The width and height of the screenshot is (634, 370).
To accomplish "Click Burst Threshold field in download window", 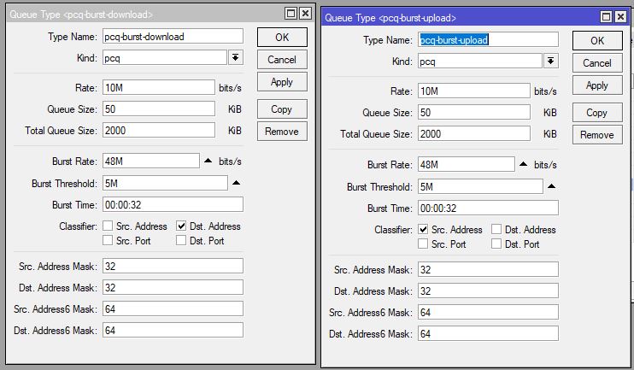I will point(165,183).
